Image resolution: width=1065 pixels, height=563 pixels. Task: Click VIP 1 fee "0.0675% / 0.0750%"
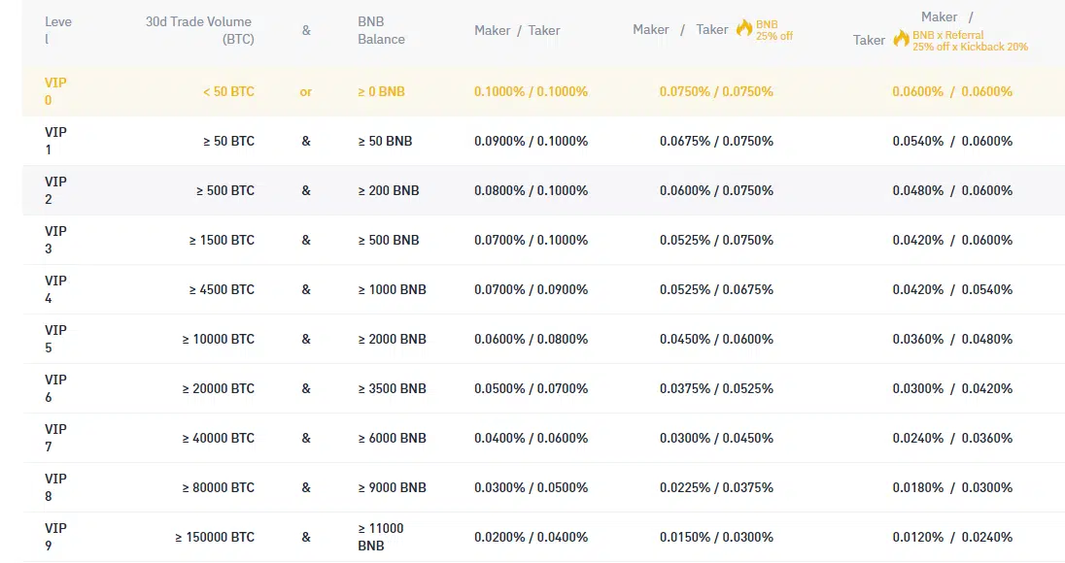716,141
